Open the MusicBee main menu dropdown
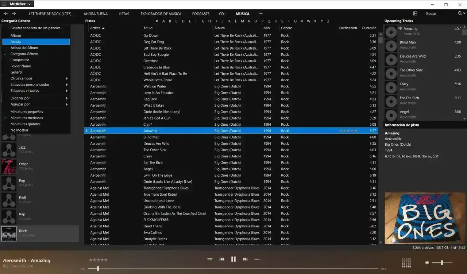The width and height of the screenshot is (467, 274). click(x=17, y=4)
